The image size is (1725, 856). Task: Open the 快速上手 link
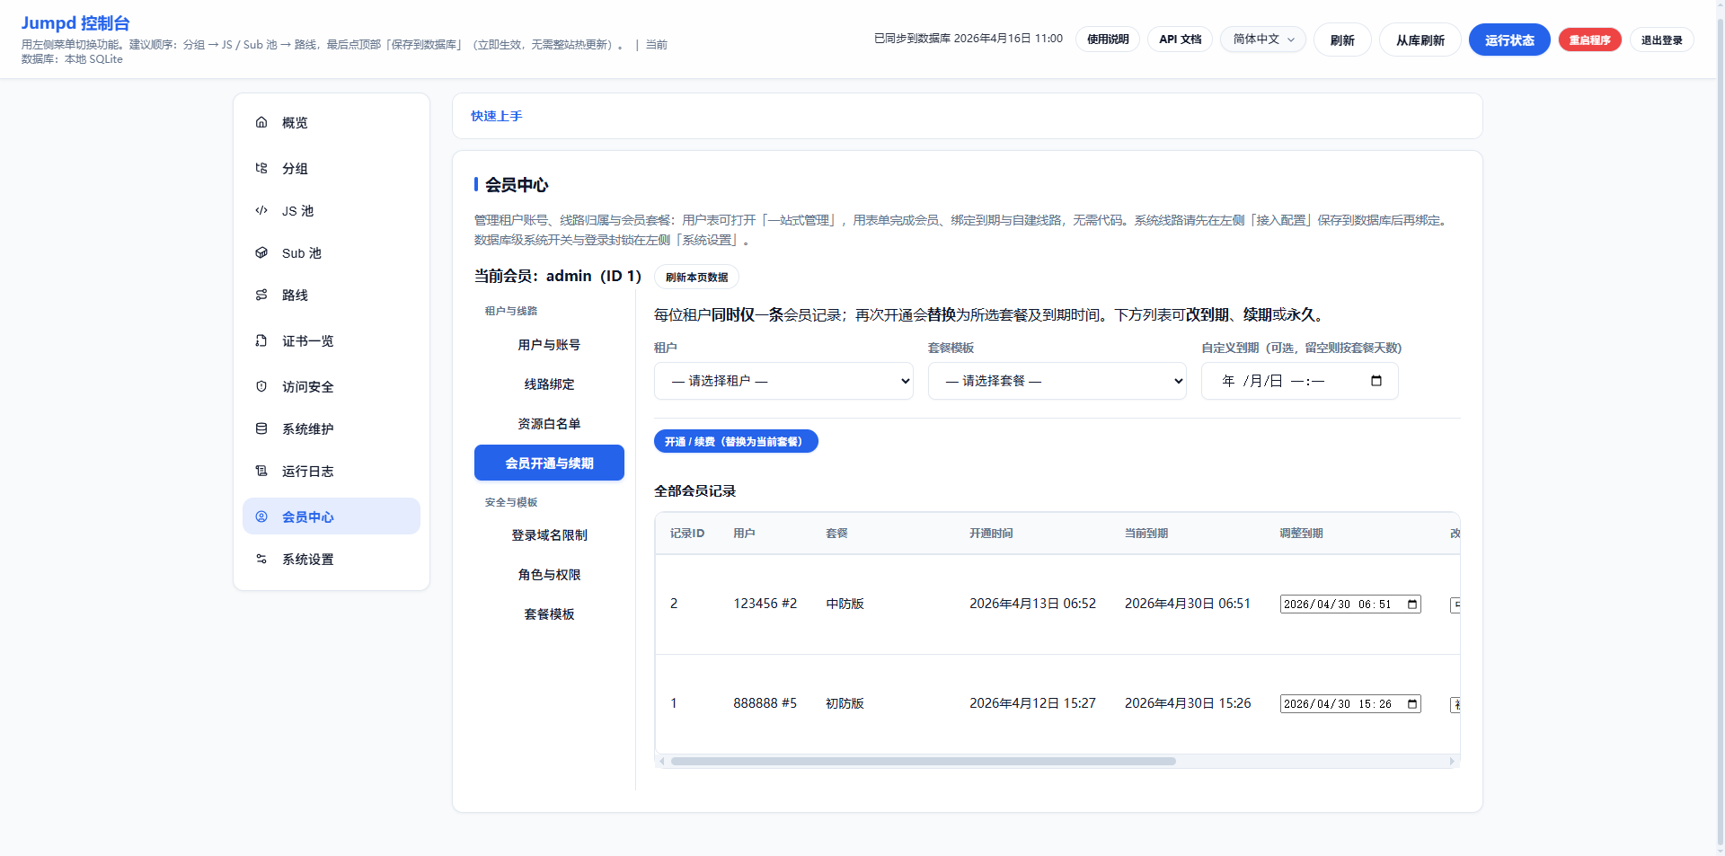[x=496, y=116]
